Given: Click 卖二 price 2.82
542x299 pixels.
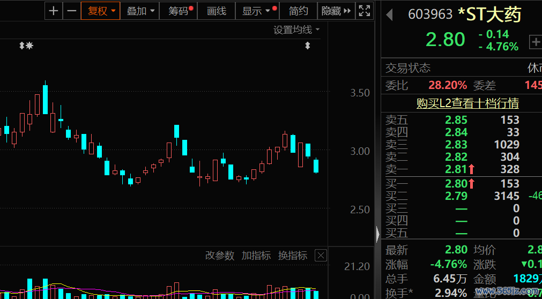Looking at the screenshot, I should coord(456,157).
